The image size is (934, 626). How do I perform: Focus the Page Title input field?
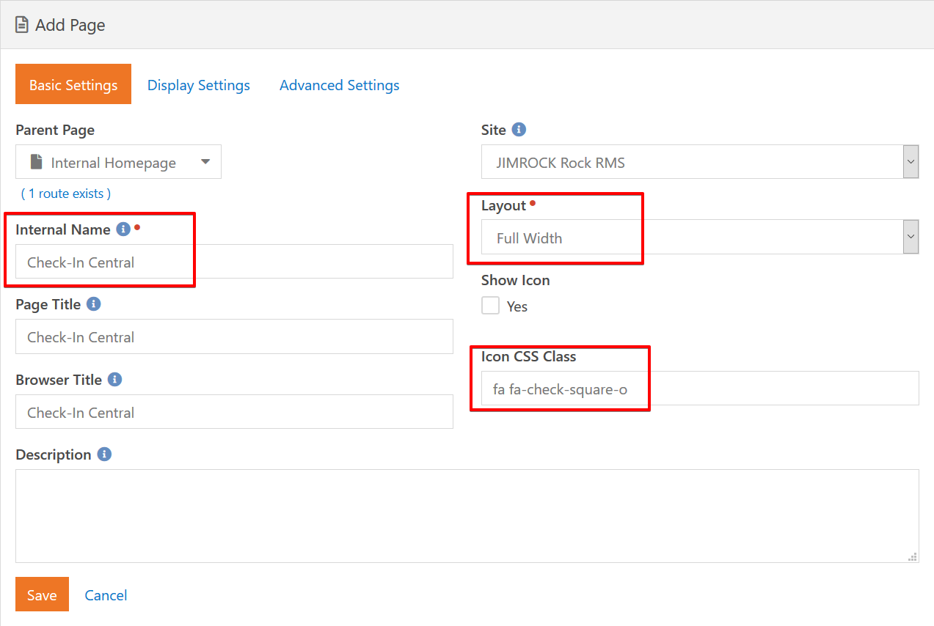pyautogui.click(x=234, y=336)
